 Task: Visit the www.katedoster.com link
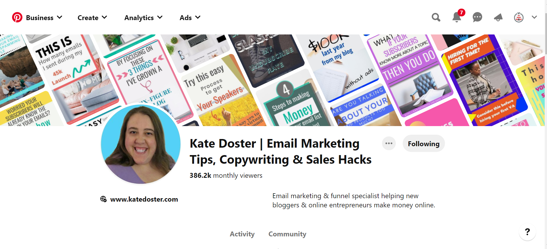[x=144, y=199]
